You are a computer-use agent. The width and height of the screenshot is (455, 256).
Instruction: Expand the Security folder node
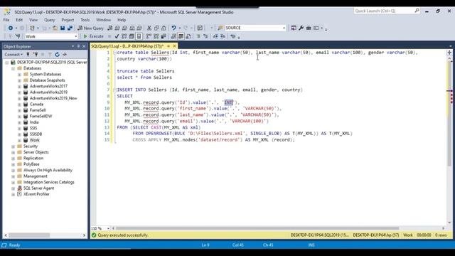click(13, 146)
